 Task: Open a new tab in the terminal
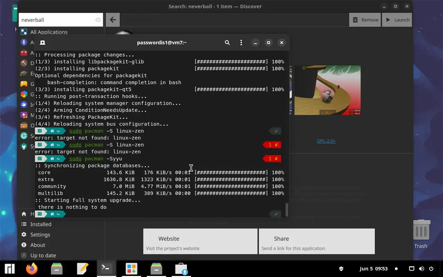coord(42,43)
